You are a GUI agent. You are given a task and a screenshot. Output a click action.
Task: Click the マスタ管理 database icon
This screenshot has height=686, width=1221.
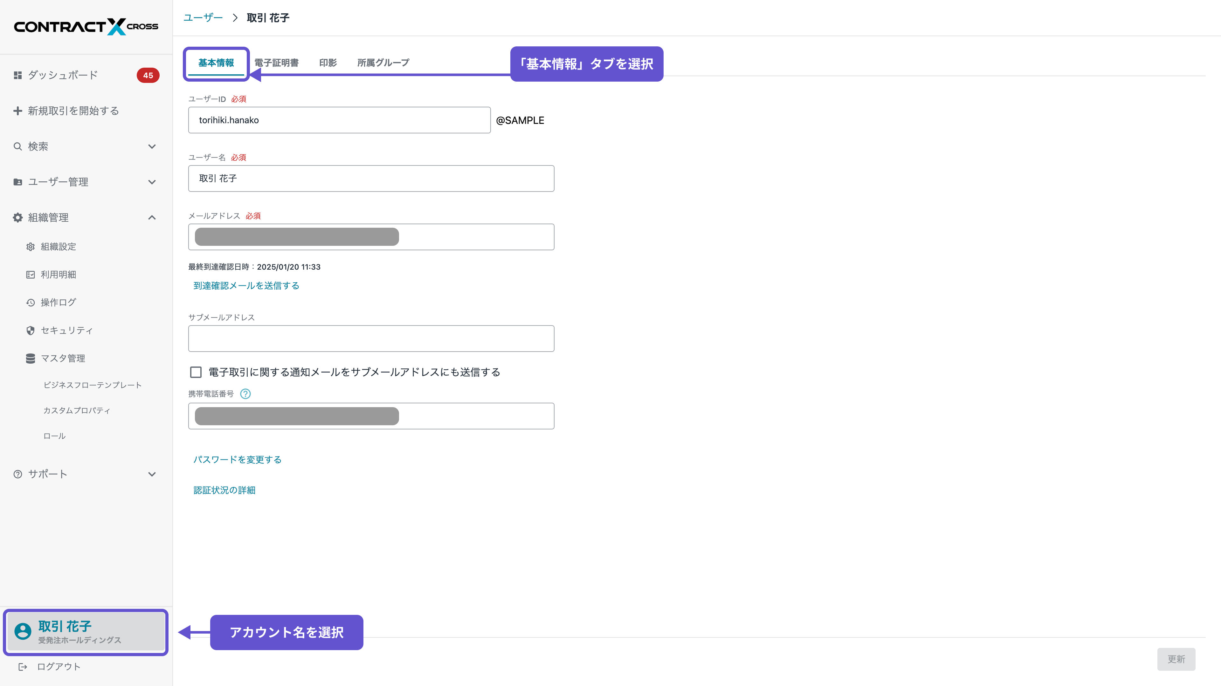(30, 358)
